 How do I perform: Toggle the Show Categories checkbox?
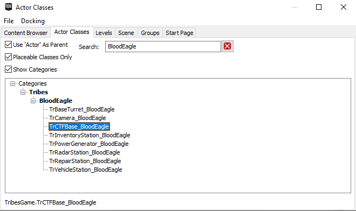[x=9, y=69]
